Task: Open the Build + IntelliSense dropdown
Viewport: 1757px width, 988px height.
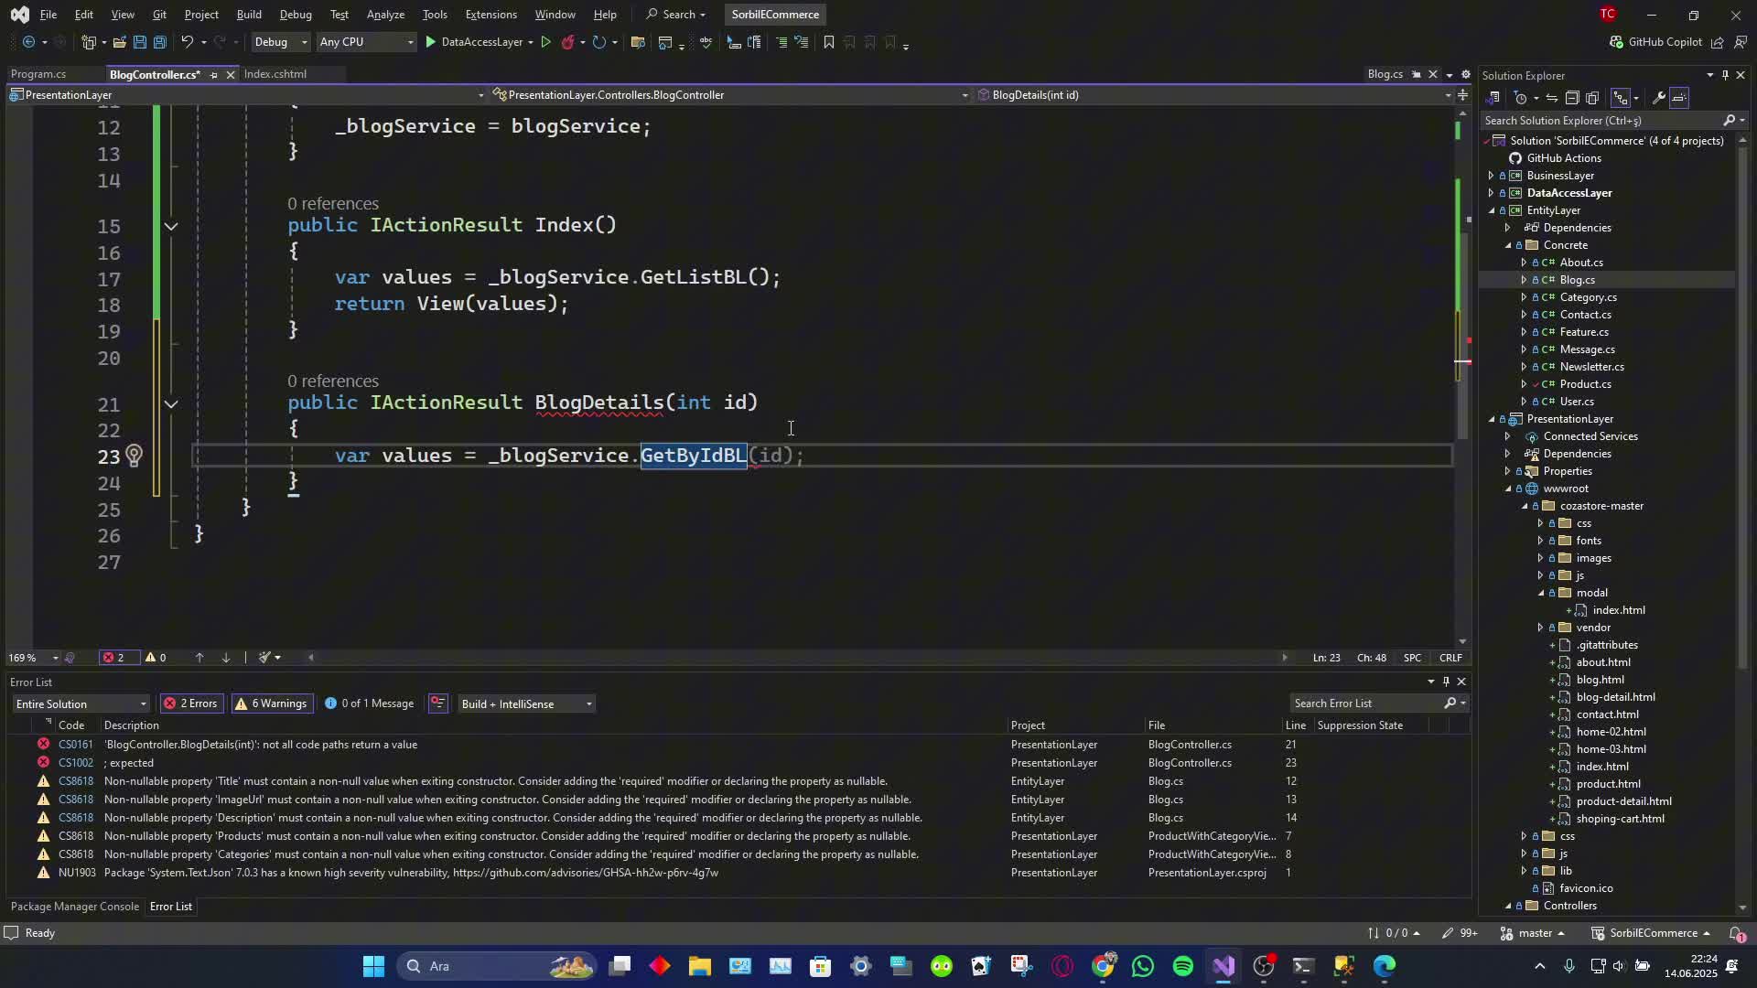Action: 526,703
